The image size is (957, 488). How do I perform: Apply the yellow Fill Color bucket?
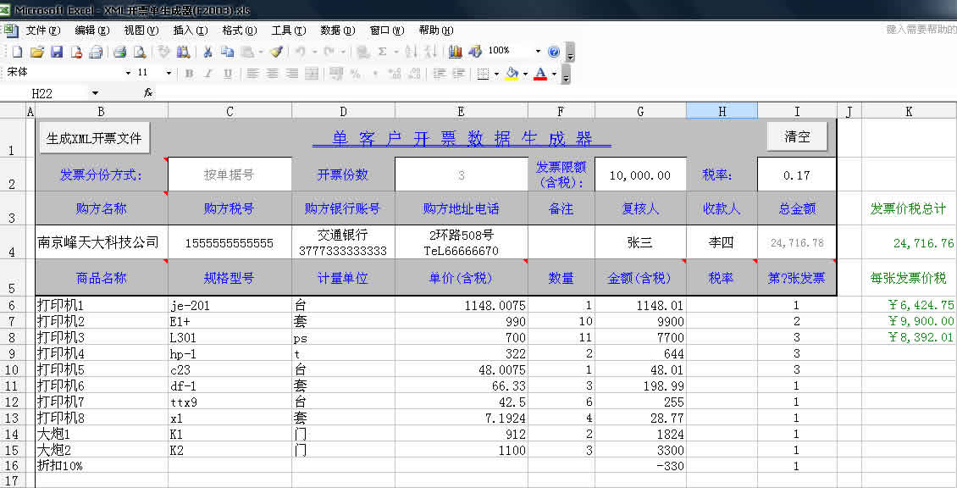pyautogui.click(x=512, y=74)
